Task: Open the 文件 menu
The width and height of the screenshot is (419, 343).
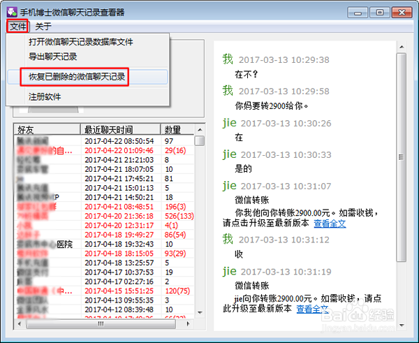Action: pyautogui.click(x=17, y=27)
